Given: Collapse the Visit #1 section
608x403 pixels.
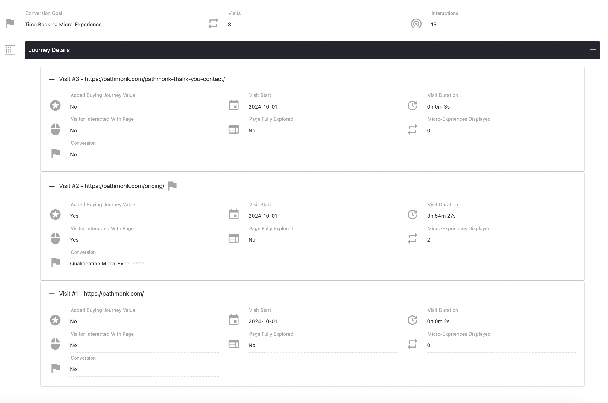Looking at the screenshot, I should [x=52, y=294].
